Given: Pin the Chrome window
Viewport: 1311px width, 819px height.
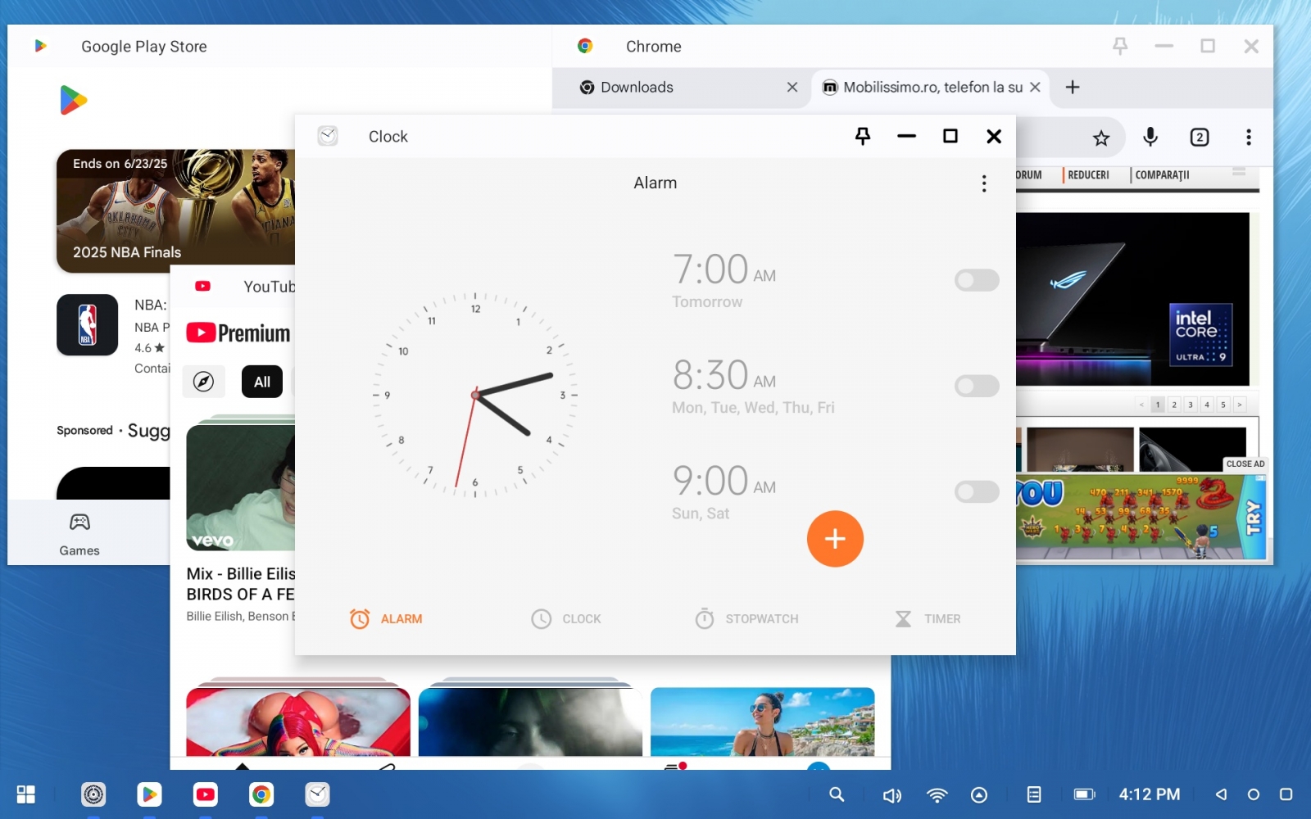Looking at the screenshot, I should pos(1120,47).
